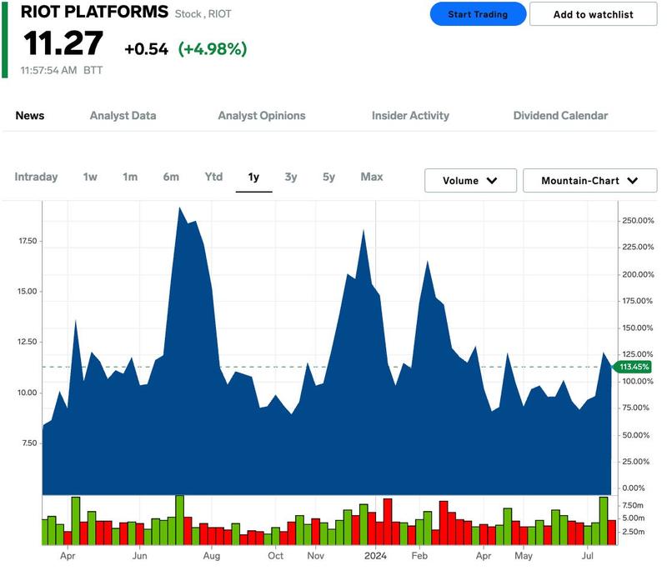Open Analyst Opinions tab
The image size is (667, 571).
262,116
